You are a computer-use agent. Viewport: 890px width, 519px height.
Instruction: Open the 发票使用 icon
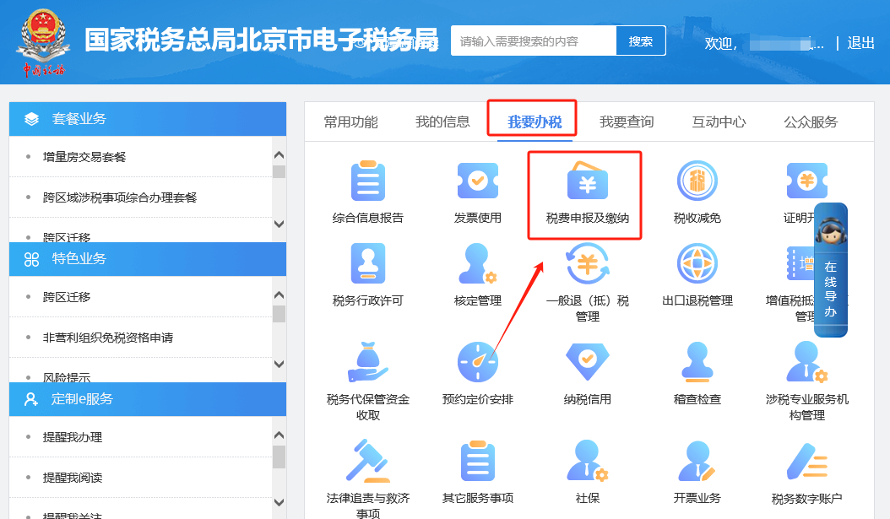tap(478, 181)
